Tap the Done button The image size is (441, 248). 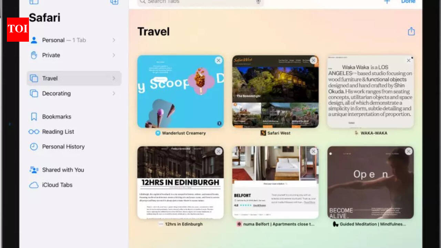(408, 2)
